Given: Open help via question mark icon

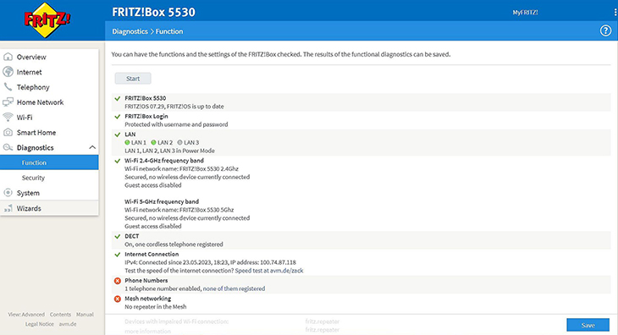Looking at the screenshot, I should coord(605,30).
